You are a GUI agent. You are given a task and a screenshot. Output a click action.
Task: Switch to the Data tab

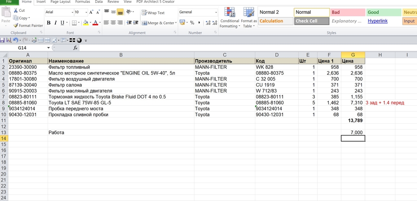[x=99, y=2]
